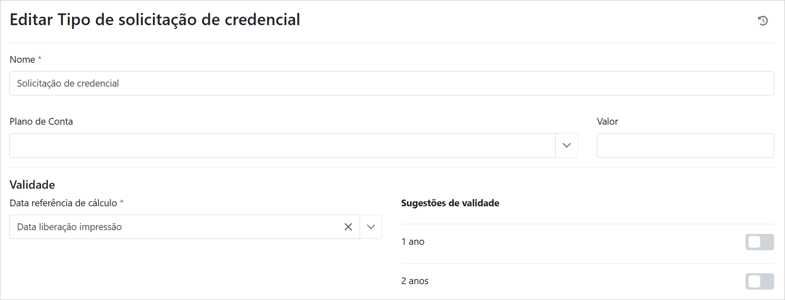The width and height of the screenshot is (785, 300).
Task: Click the red asterisk beside Nome
Action: [40, 59]
